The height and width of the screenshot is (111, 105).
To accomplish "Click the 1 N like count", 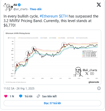I will (12, 96).
